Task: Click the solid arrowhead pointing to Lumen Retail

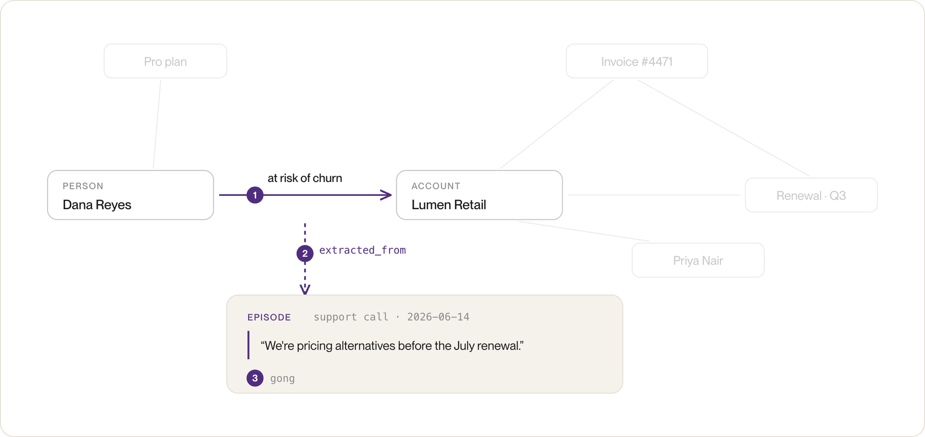Action: point(386,195)
